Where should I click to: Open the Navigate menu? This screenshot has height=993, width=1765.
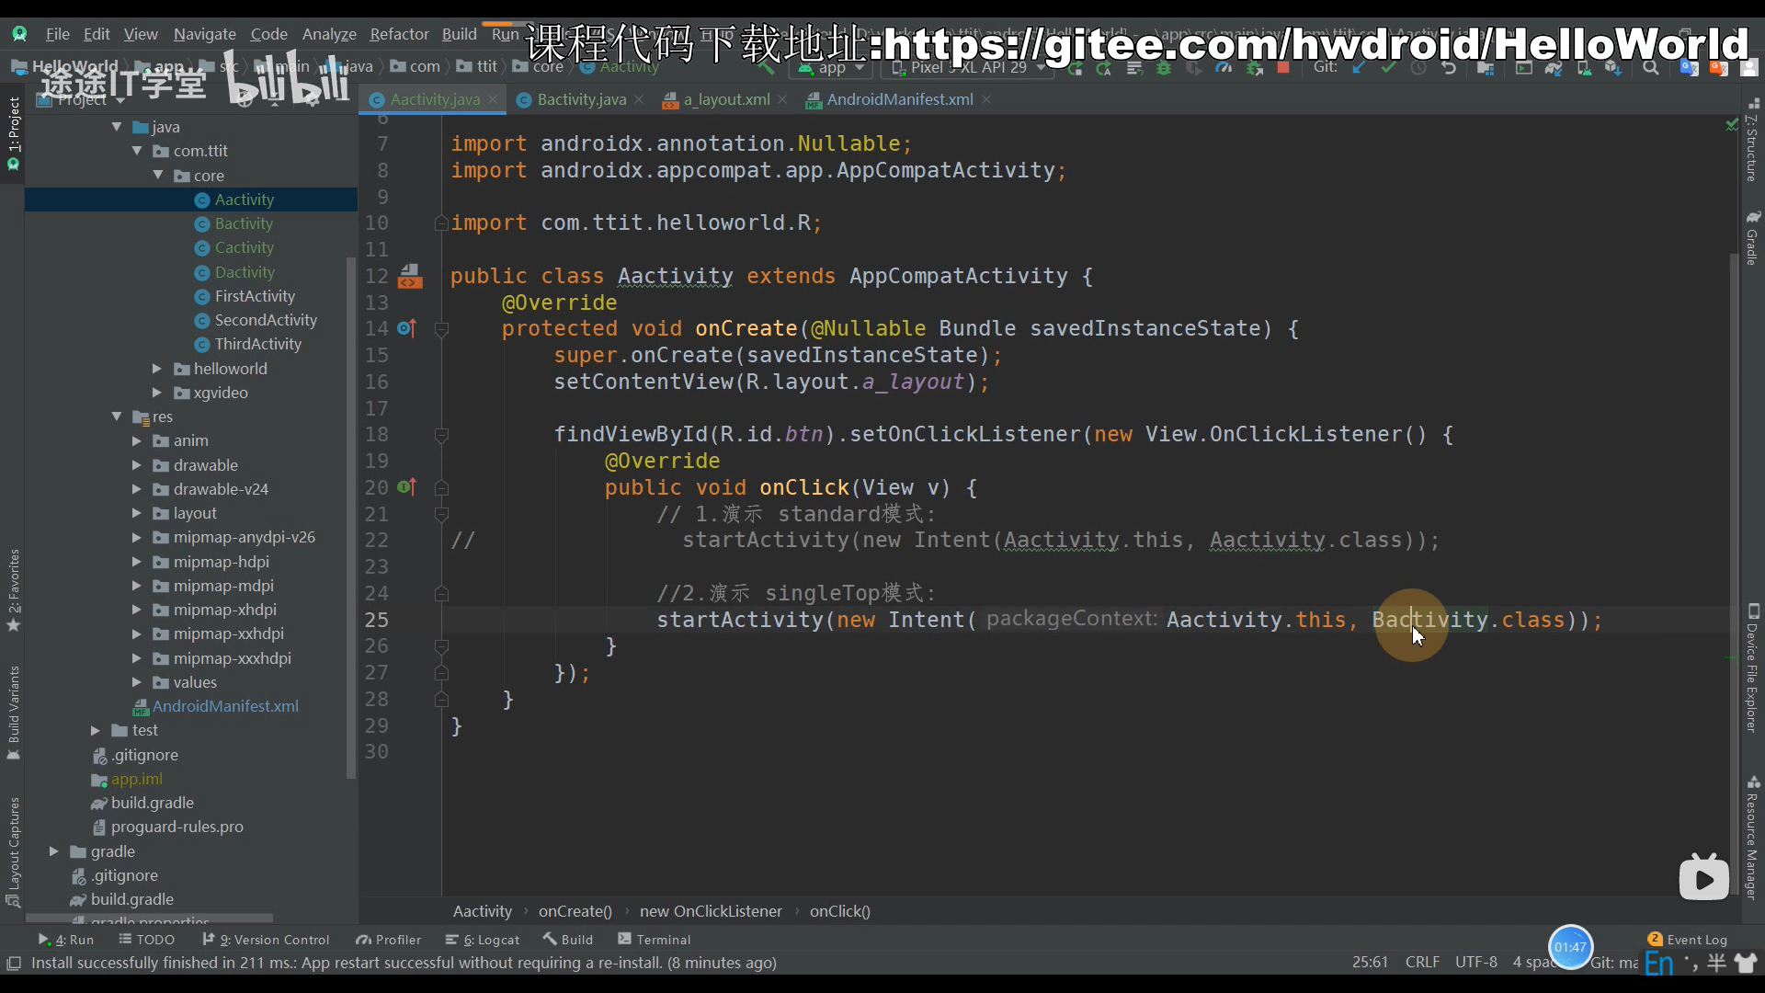[x=204, y=34]
